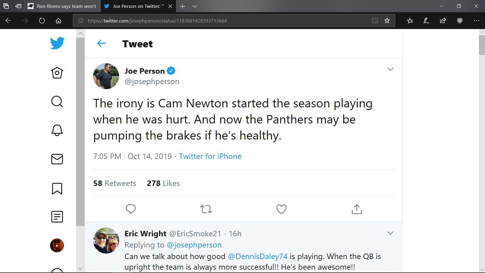Screen dimensions: 485x273
Task: Open @DennisDaley74 mention link
Action: tap(257, 256)
